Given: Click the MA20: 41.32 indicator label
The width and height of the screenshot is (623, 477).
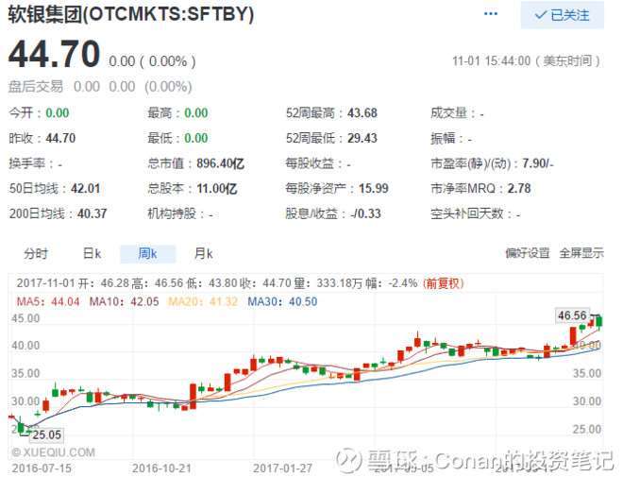Looking at the screenshot, I should pyautogui.click(x=203, y=301).
